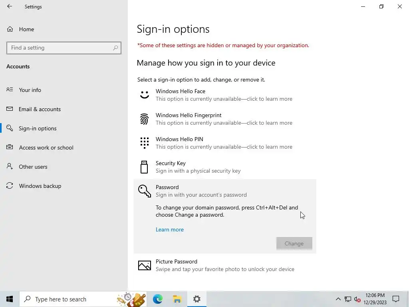Expand the Windows Hello Face option
The width and height of the screenshot is (409, 307).
225,95
